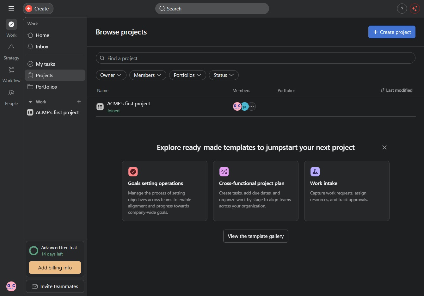Select Projects in the sidebar
Image resolution: width=424 pixels, height=296 pixels.
pyautogui.click(x=55, y=75)
